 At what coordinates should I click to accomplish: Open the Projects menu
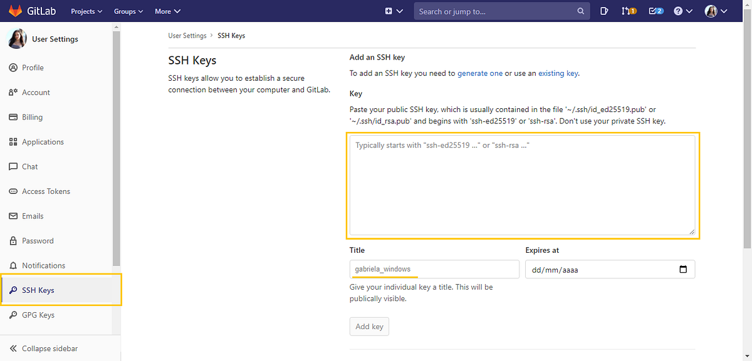pyautogui.click(x=86, y=11)
